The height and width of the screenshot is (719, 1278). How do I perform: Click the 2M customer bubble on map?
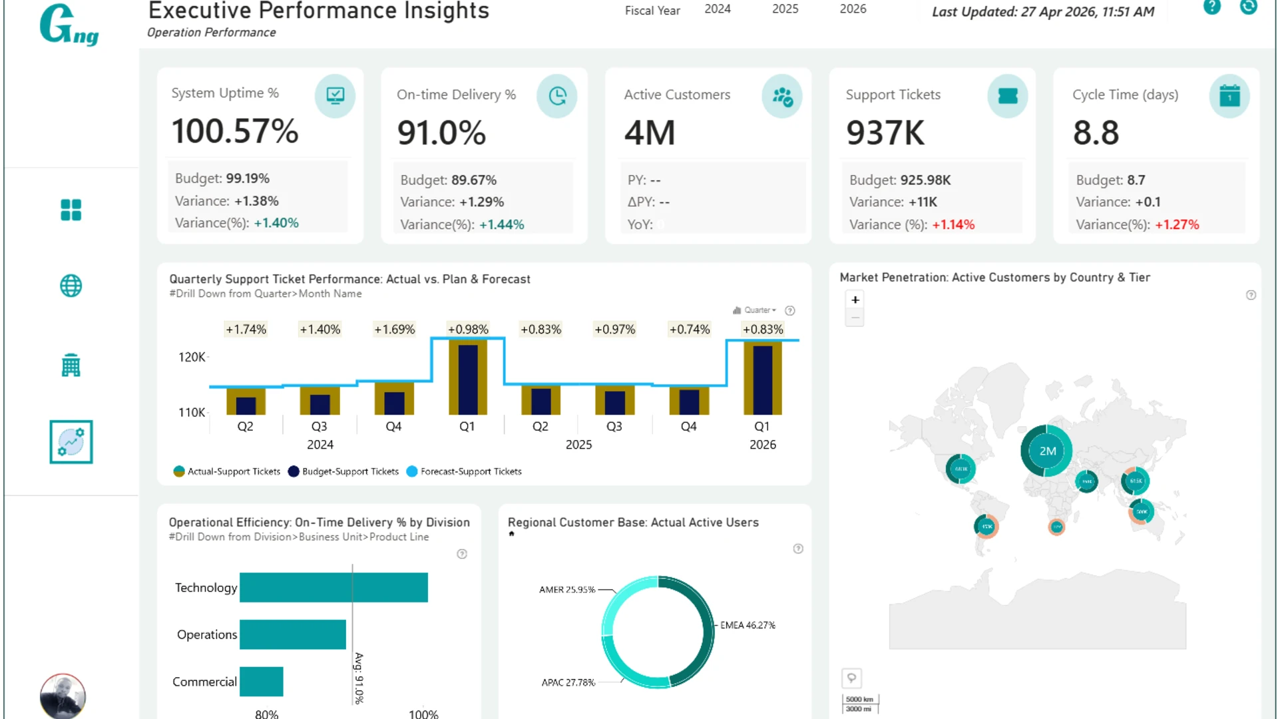(x=1046, y=451)
